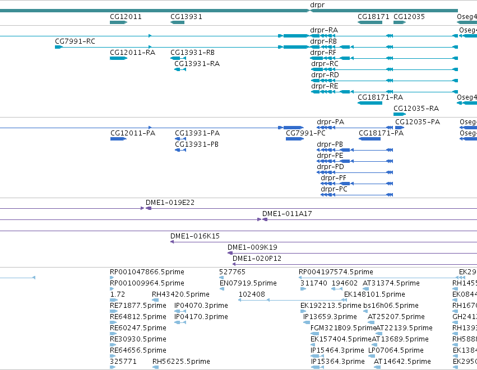Viewport: 477px width, 370px height.
Task: Click the CG12035-PA protein label
Action: click(x=418, y=122)
